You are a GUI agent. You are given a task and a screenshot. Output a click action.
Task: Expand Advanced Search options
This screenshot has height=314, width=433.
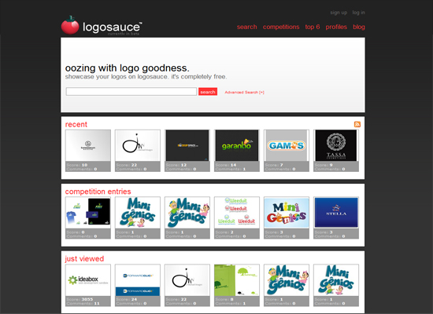(244, 93)
